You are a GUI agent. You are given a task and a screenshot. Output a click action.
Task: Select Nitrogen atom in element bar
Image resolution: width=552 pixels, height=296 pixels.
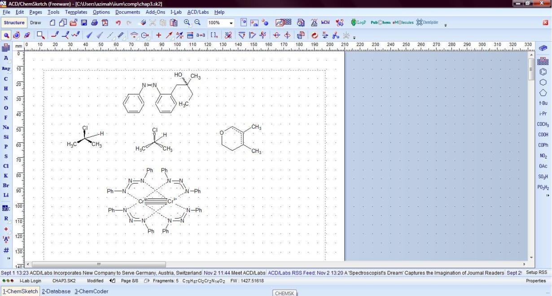click(x=6, y=98)
